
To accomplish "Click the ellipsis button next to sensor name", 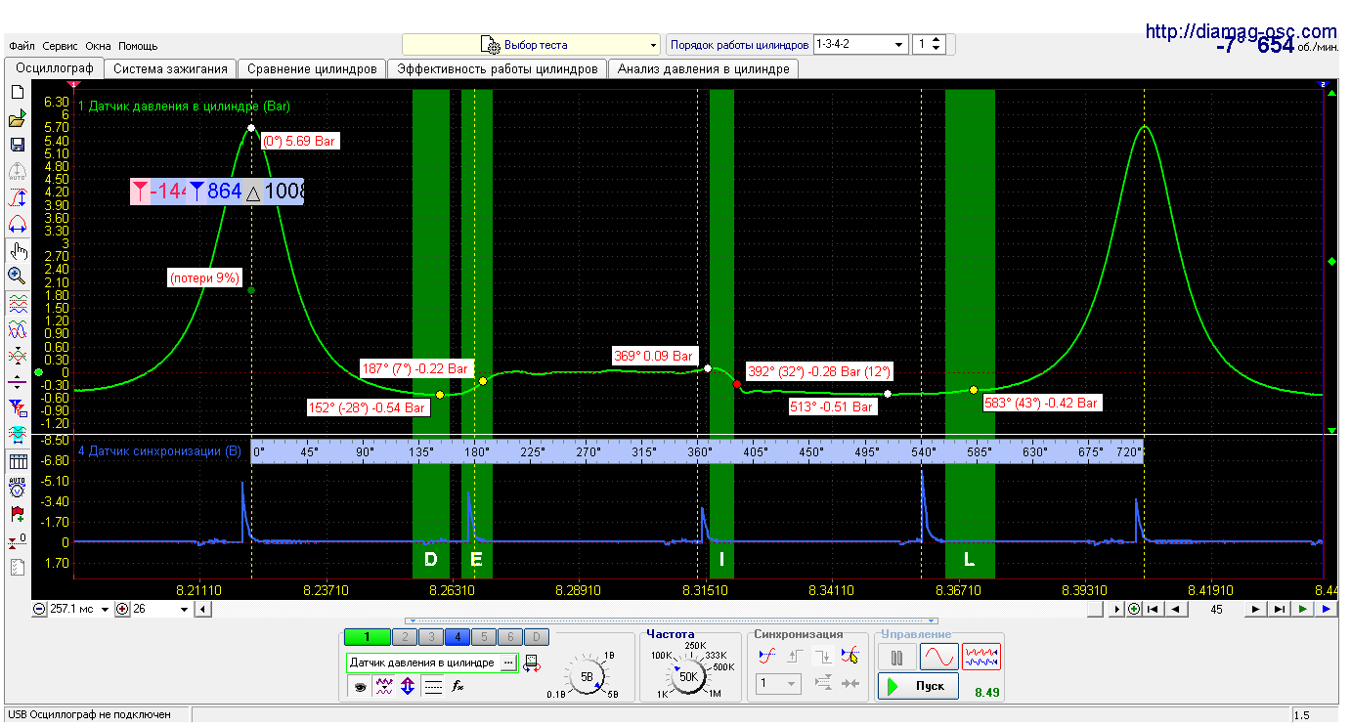I will [507, 663].
